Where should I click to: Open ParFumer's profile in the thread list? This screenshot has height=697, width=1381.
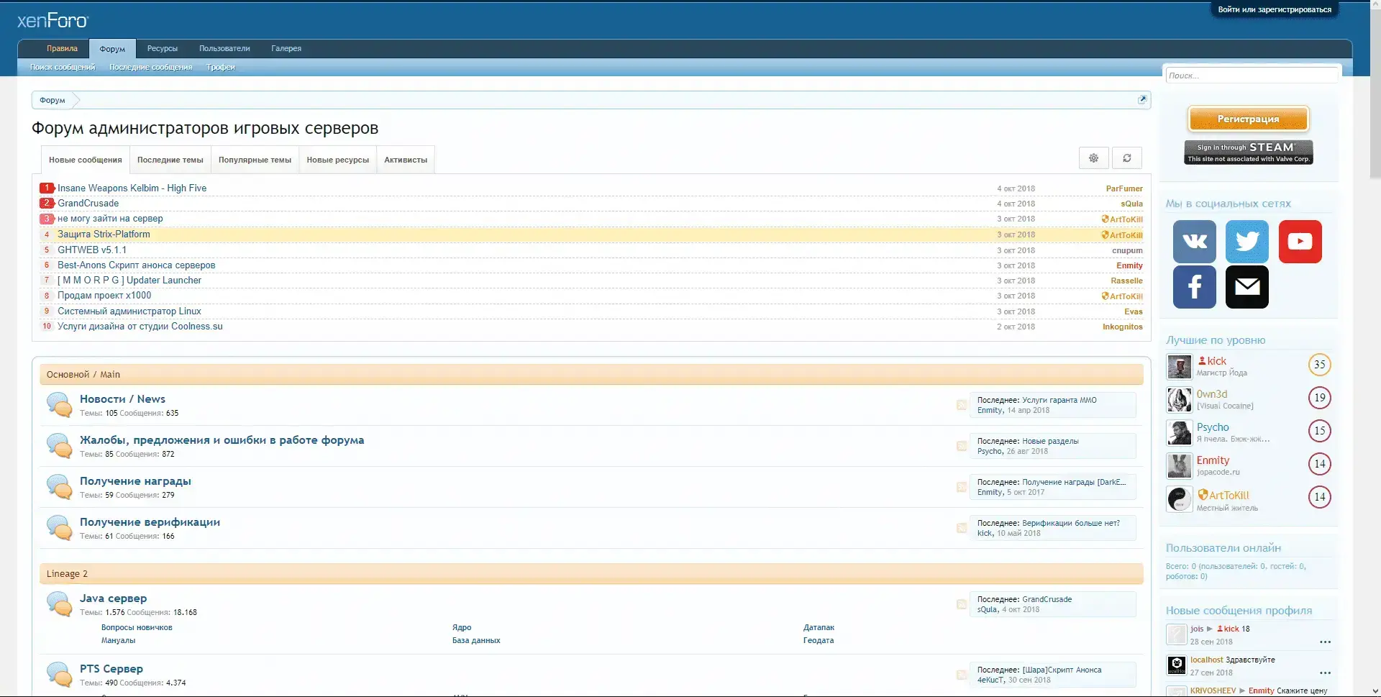pos(1124,188)
